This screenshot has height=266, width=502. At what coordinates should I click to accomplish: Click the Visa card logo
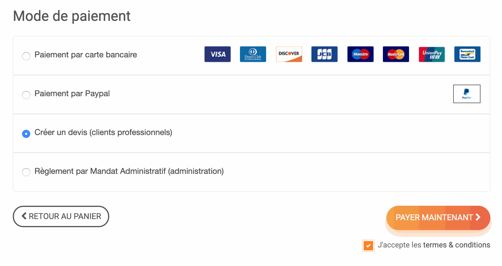point(217,54)
